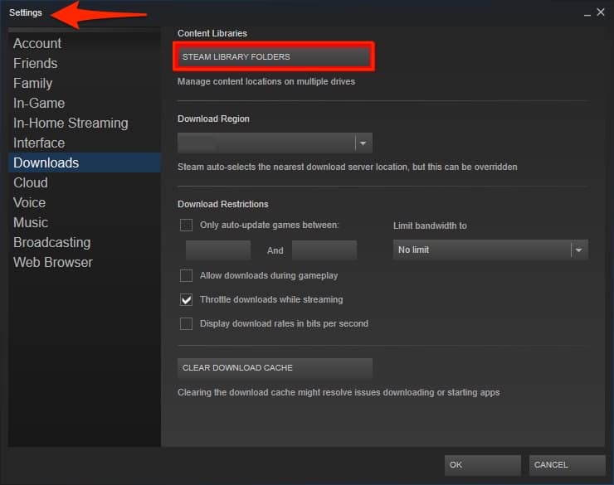Open the Download Region dropdown
Screen dimensions: 614x485
click(275, 143)
